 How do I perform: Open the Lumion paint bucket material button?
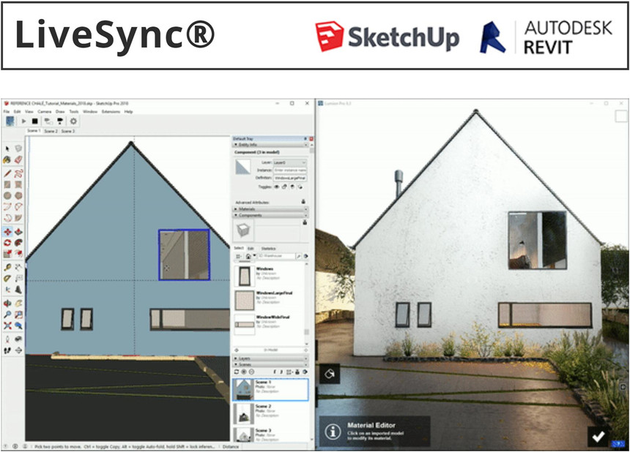[x=330, y=374]
